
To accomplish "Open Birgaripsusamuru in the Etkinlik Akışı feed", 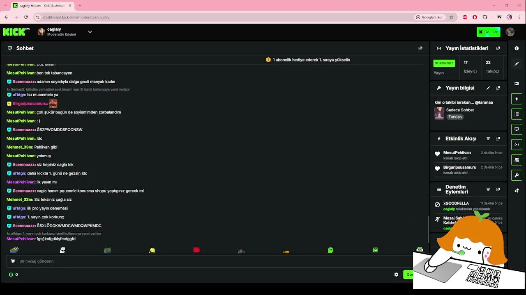I will [x=459, y=167].
